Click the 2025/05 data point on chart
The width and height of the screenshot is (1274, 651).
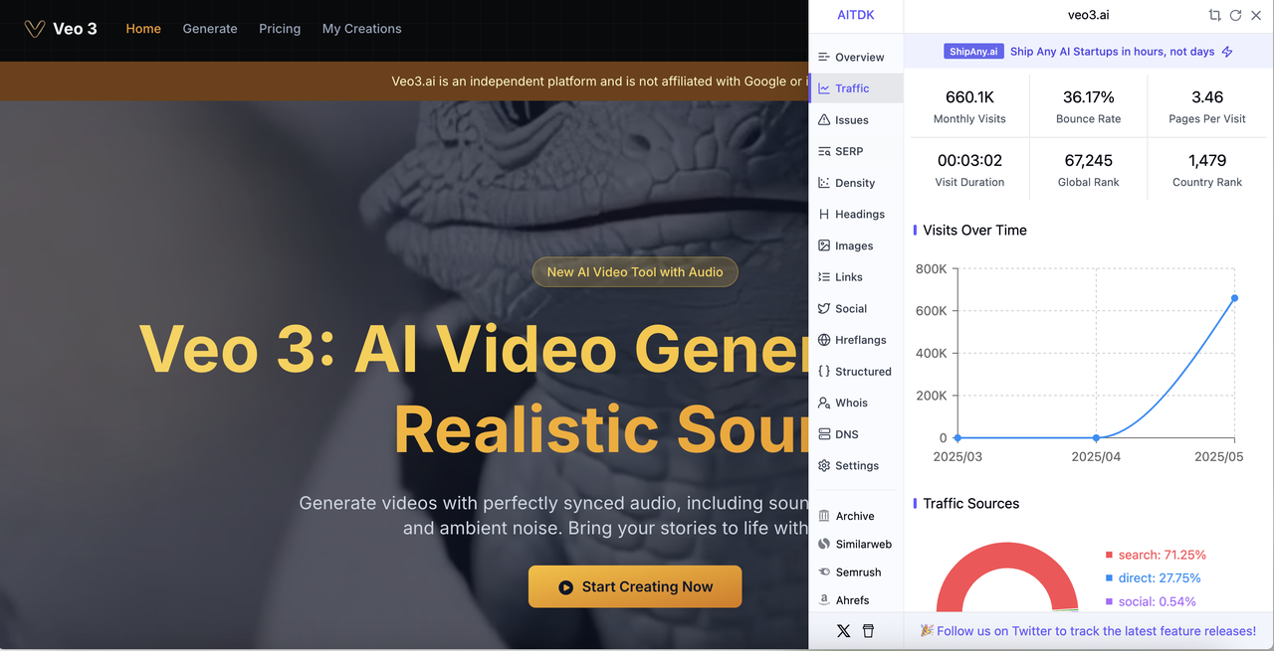[1234, 298]
